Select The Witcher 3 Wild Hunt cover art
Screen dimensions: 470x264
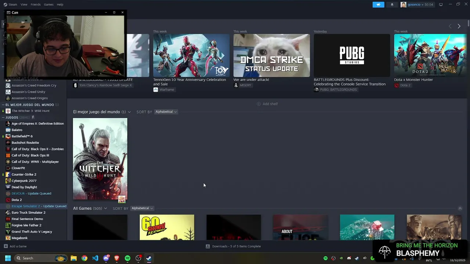click(100, 159)
